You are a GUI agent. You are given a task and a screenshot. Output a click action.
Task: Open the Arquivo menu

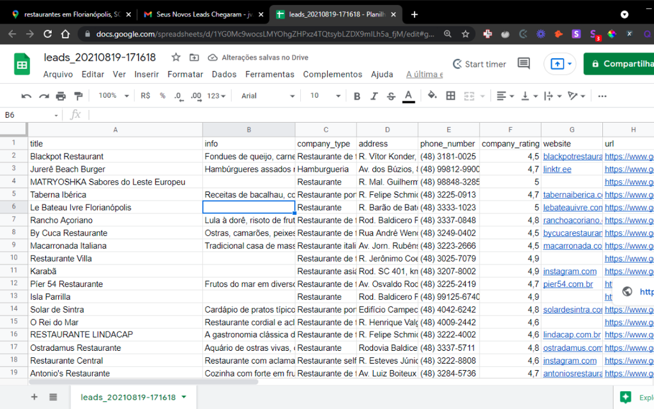(58, 74)
